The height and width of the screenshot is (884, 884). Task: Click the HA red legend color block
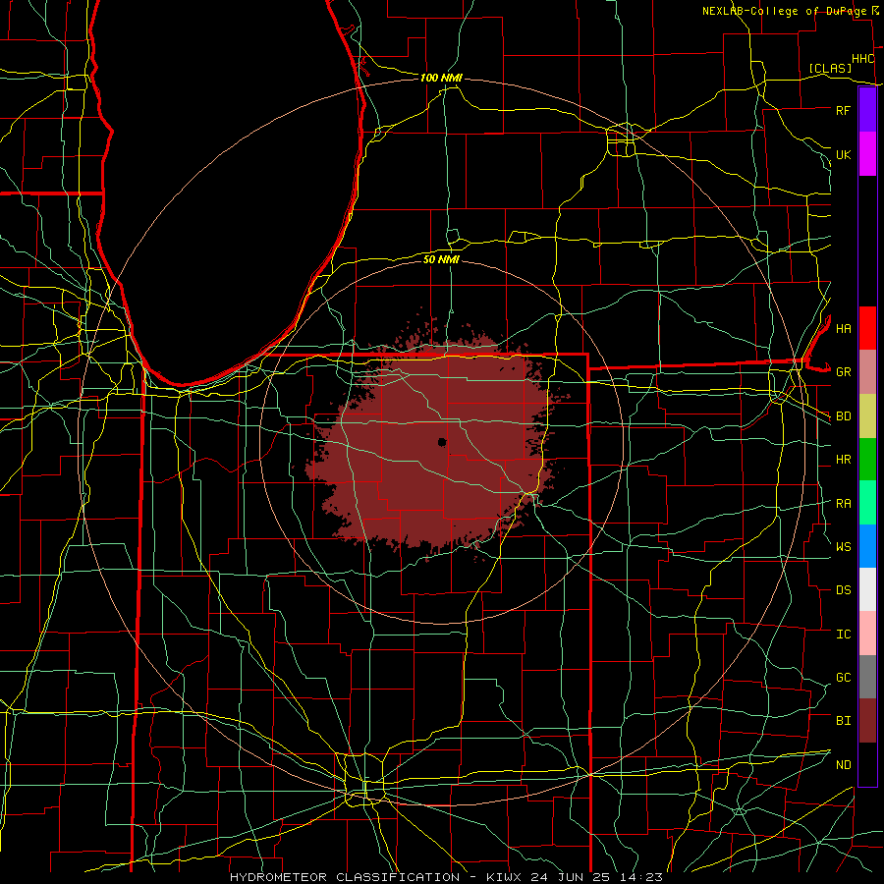tap(867, 328)
